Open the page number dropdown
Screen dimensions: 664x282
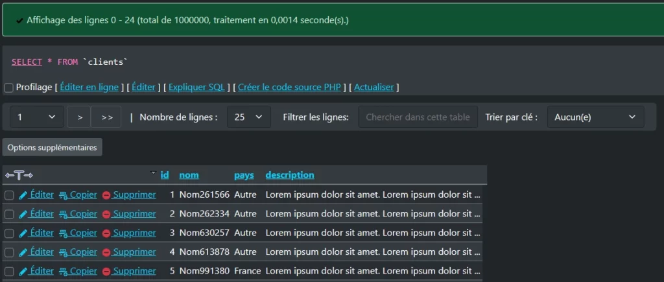coord(37,117)
